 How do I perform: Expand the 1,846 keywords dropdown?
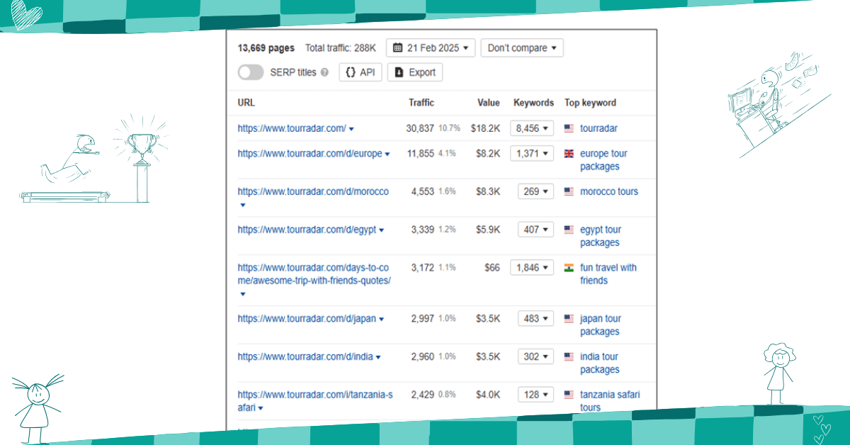point(532,268)
